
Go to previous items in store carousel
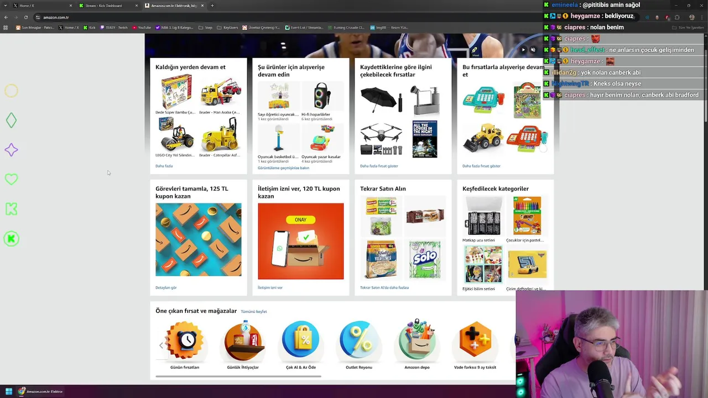(161, 345)
